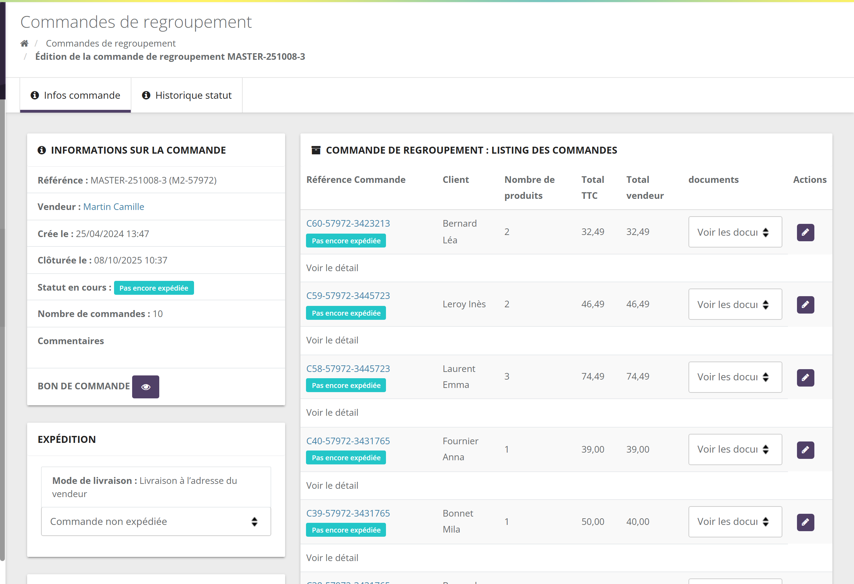854x584 pixels.
Task: Open the documents dropdown for Leroy Inès's order
Action: pyautogui.click(x=735, y=305)
